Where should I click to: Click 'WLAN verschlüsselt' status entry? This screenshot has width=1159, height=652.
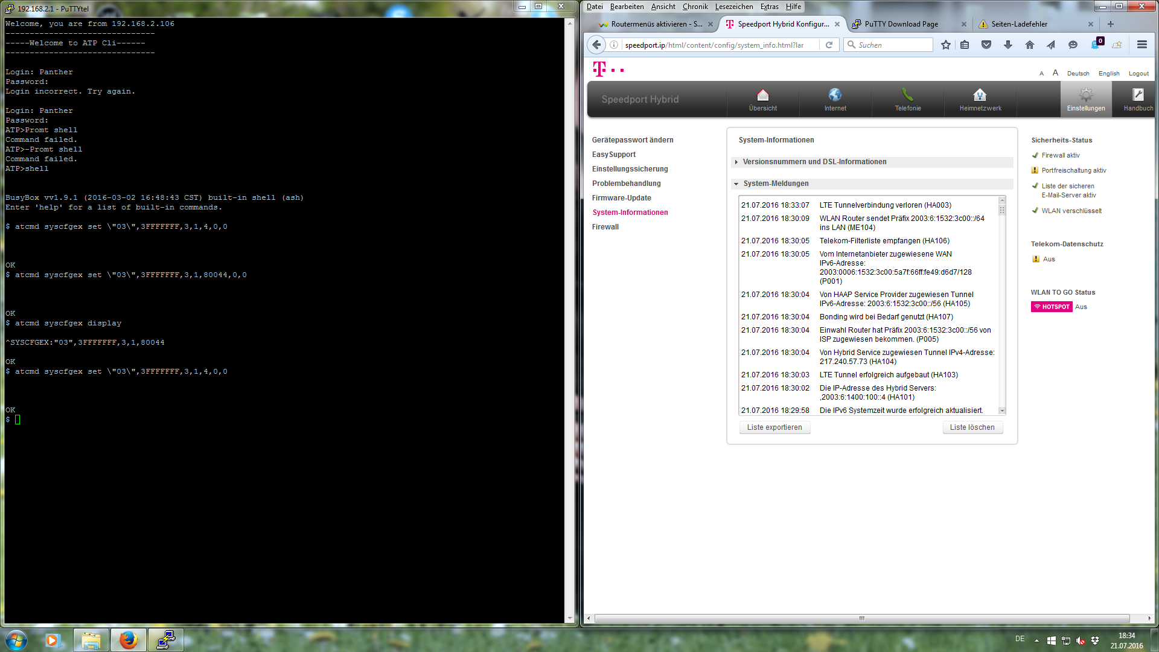pyautogui.click(x=1071, y=211)
